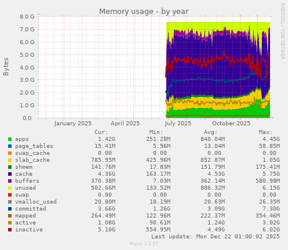Click the 'Last update' timestamp line

point(216,237)
